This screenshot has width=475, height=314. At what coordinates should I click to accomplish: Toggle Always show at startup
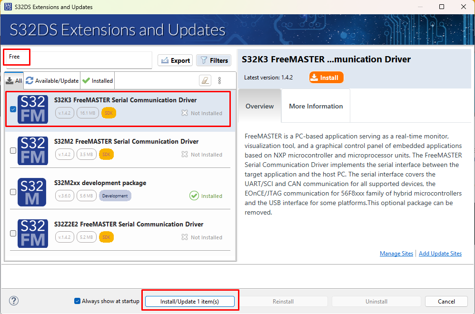click(77, 301)
